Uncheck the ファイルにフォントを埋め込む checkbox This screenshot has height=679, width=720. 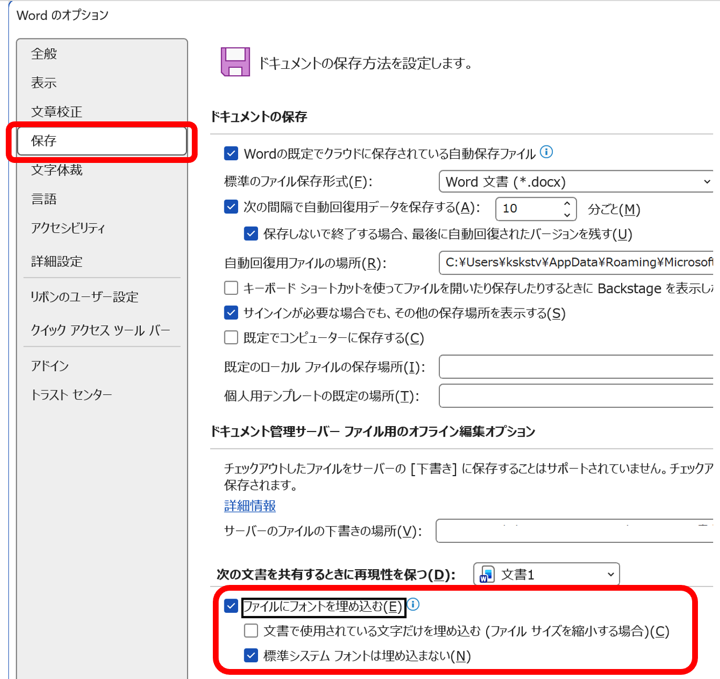click(231, 606)
